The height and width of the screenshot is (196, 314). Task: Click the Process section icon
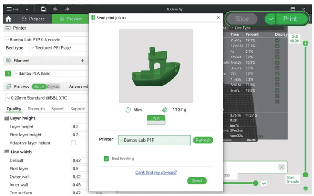[x=9, y=86]
